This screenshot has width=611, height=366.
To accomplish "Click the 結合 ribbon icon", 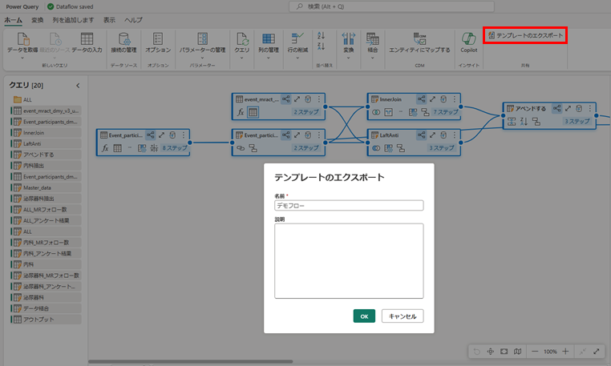I will pos(373,39).
